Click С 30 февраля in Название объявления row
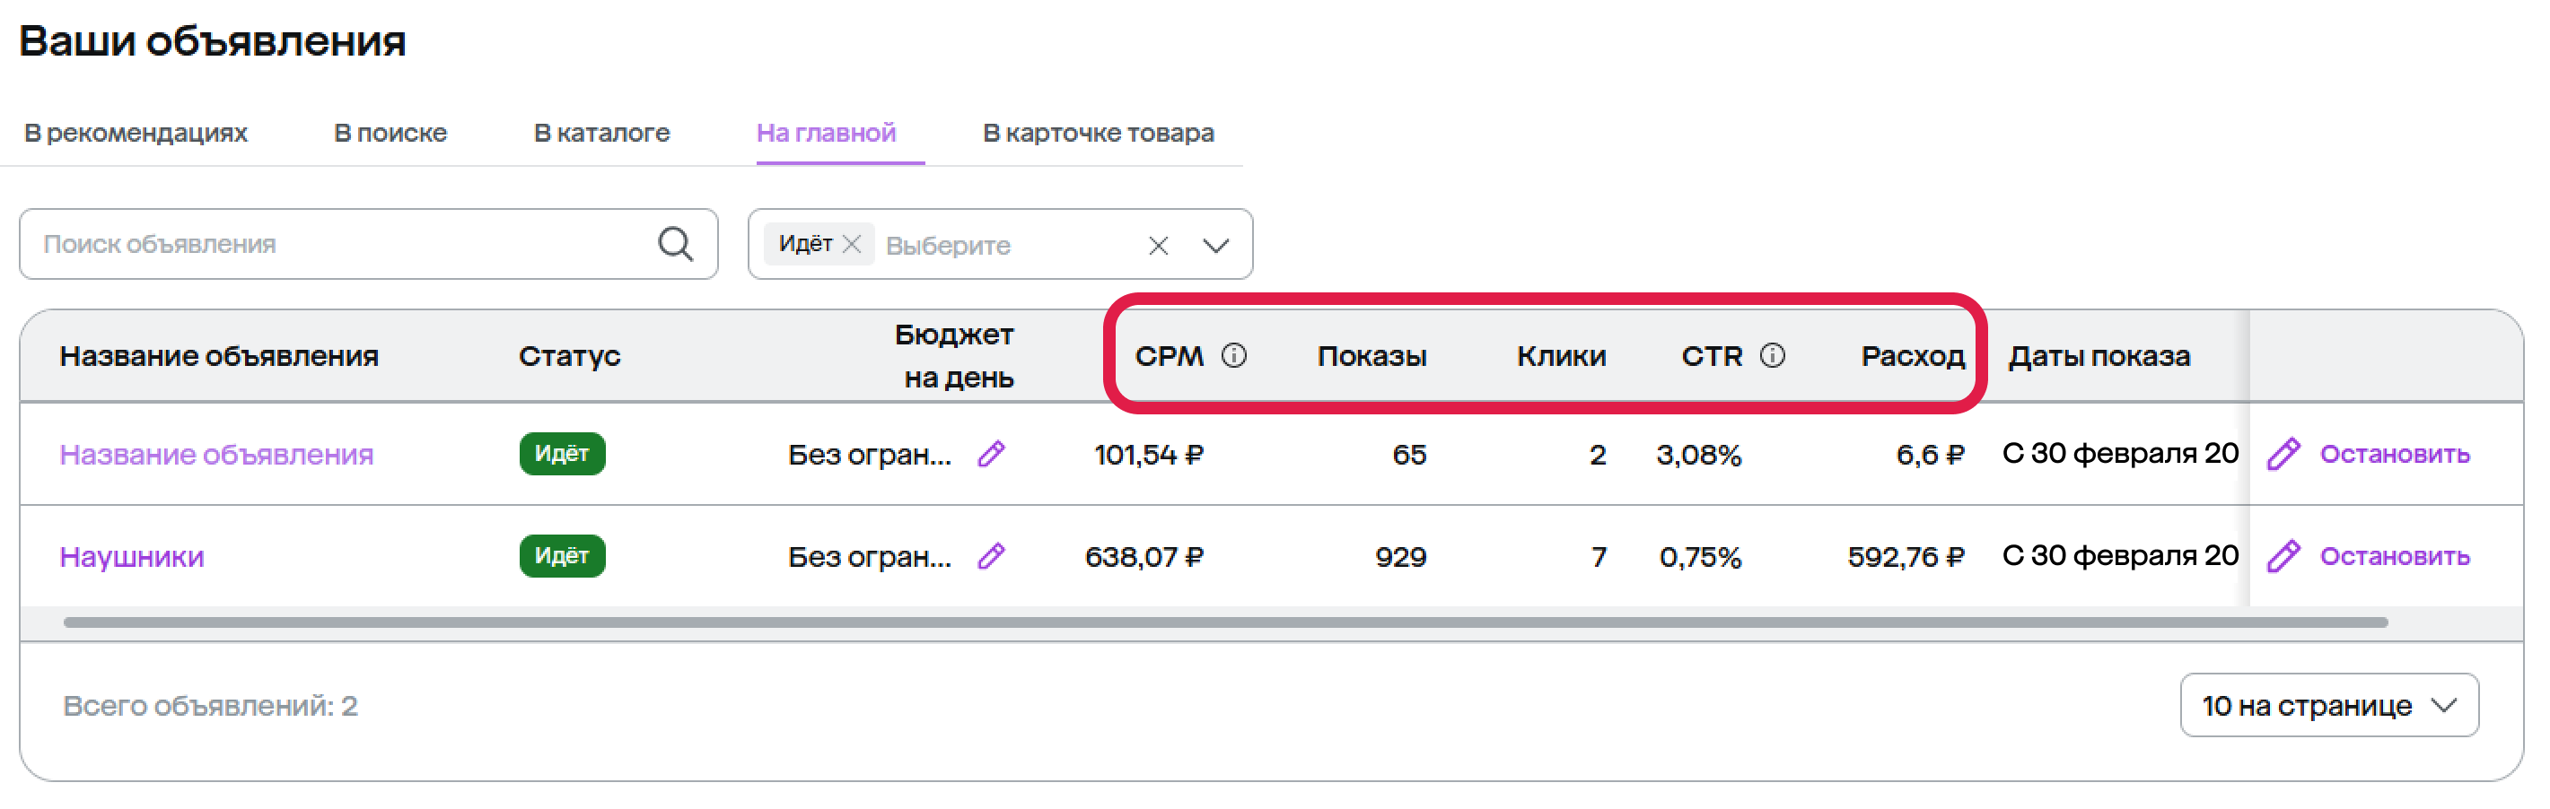Image resolution: width=2550 pixels, height=809 pixels. [2119, 454]
